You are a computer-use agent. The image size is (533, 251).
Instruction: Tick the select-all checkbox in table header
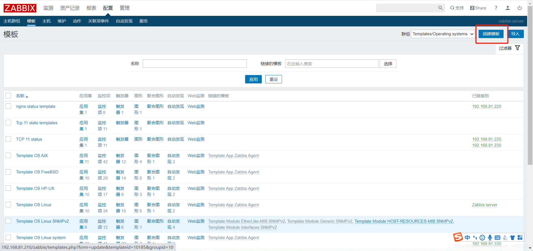(x=8, y=96)
